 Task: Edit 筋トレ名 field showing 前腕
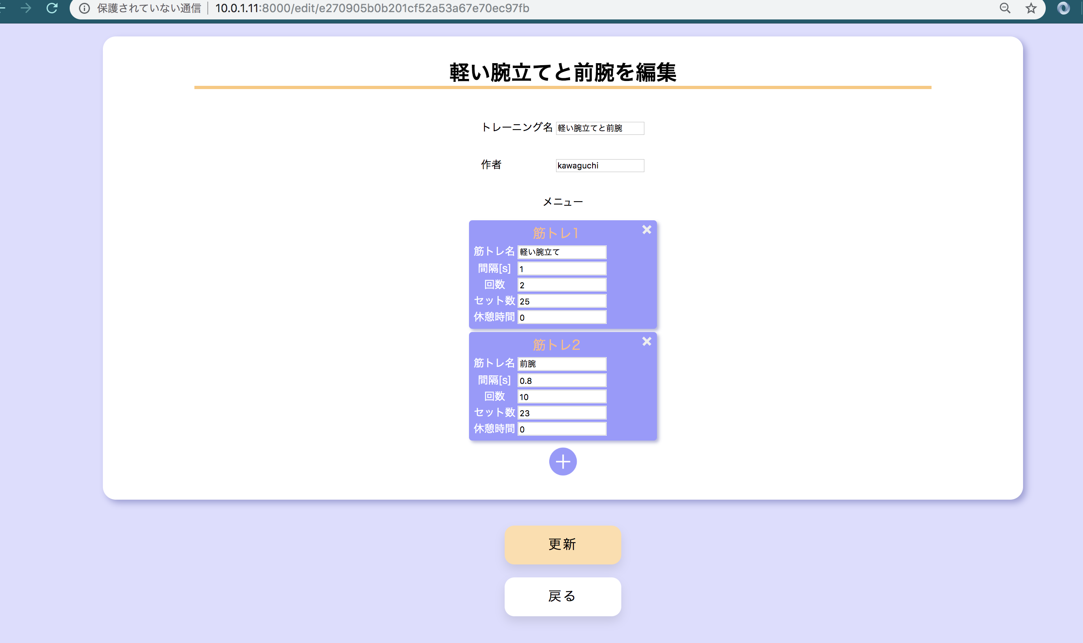[562, 364]
